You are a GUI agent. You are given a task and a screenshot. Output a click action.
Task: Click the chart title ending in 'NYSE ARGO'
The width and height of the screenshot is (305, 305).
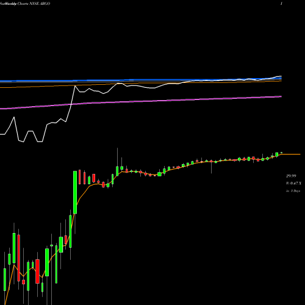[x=25, y=4]
